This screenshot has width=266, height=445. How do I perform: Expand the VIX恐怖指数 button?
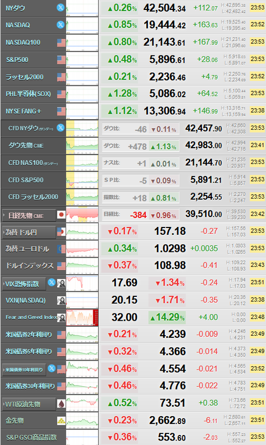pyautogui.click(x=24, y=284)
